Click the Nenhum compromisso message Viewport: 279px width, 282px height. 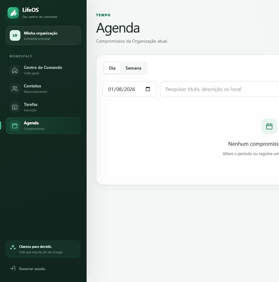254,144
